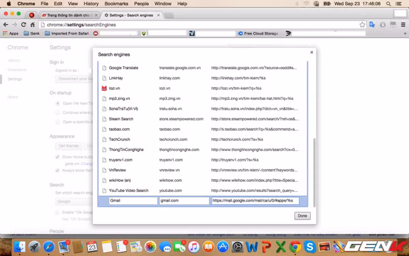
Task: Click the Gmail name input field
Action: [132, 200]
